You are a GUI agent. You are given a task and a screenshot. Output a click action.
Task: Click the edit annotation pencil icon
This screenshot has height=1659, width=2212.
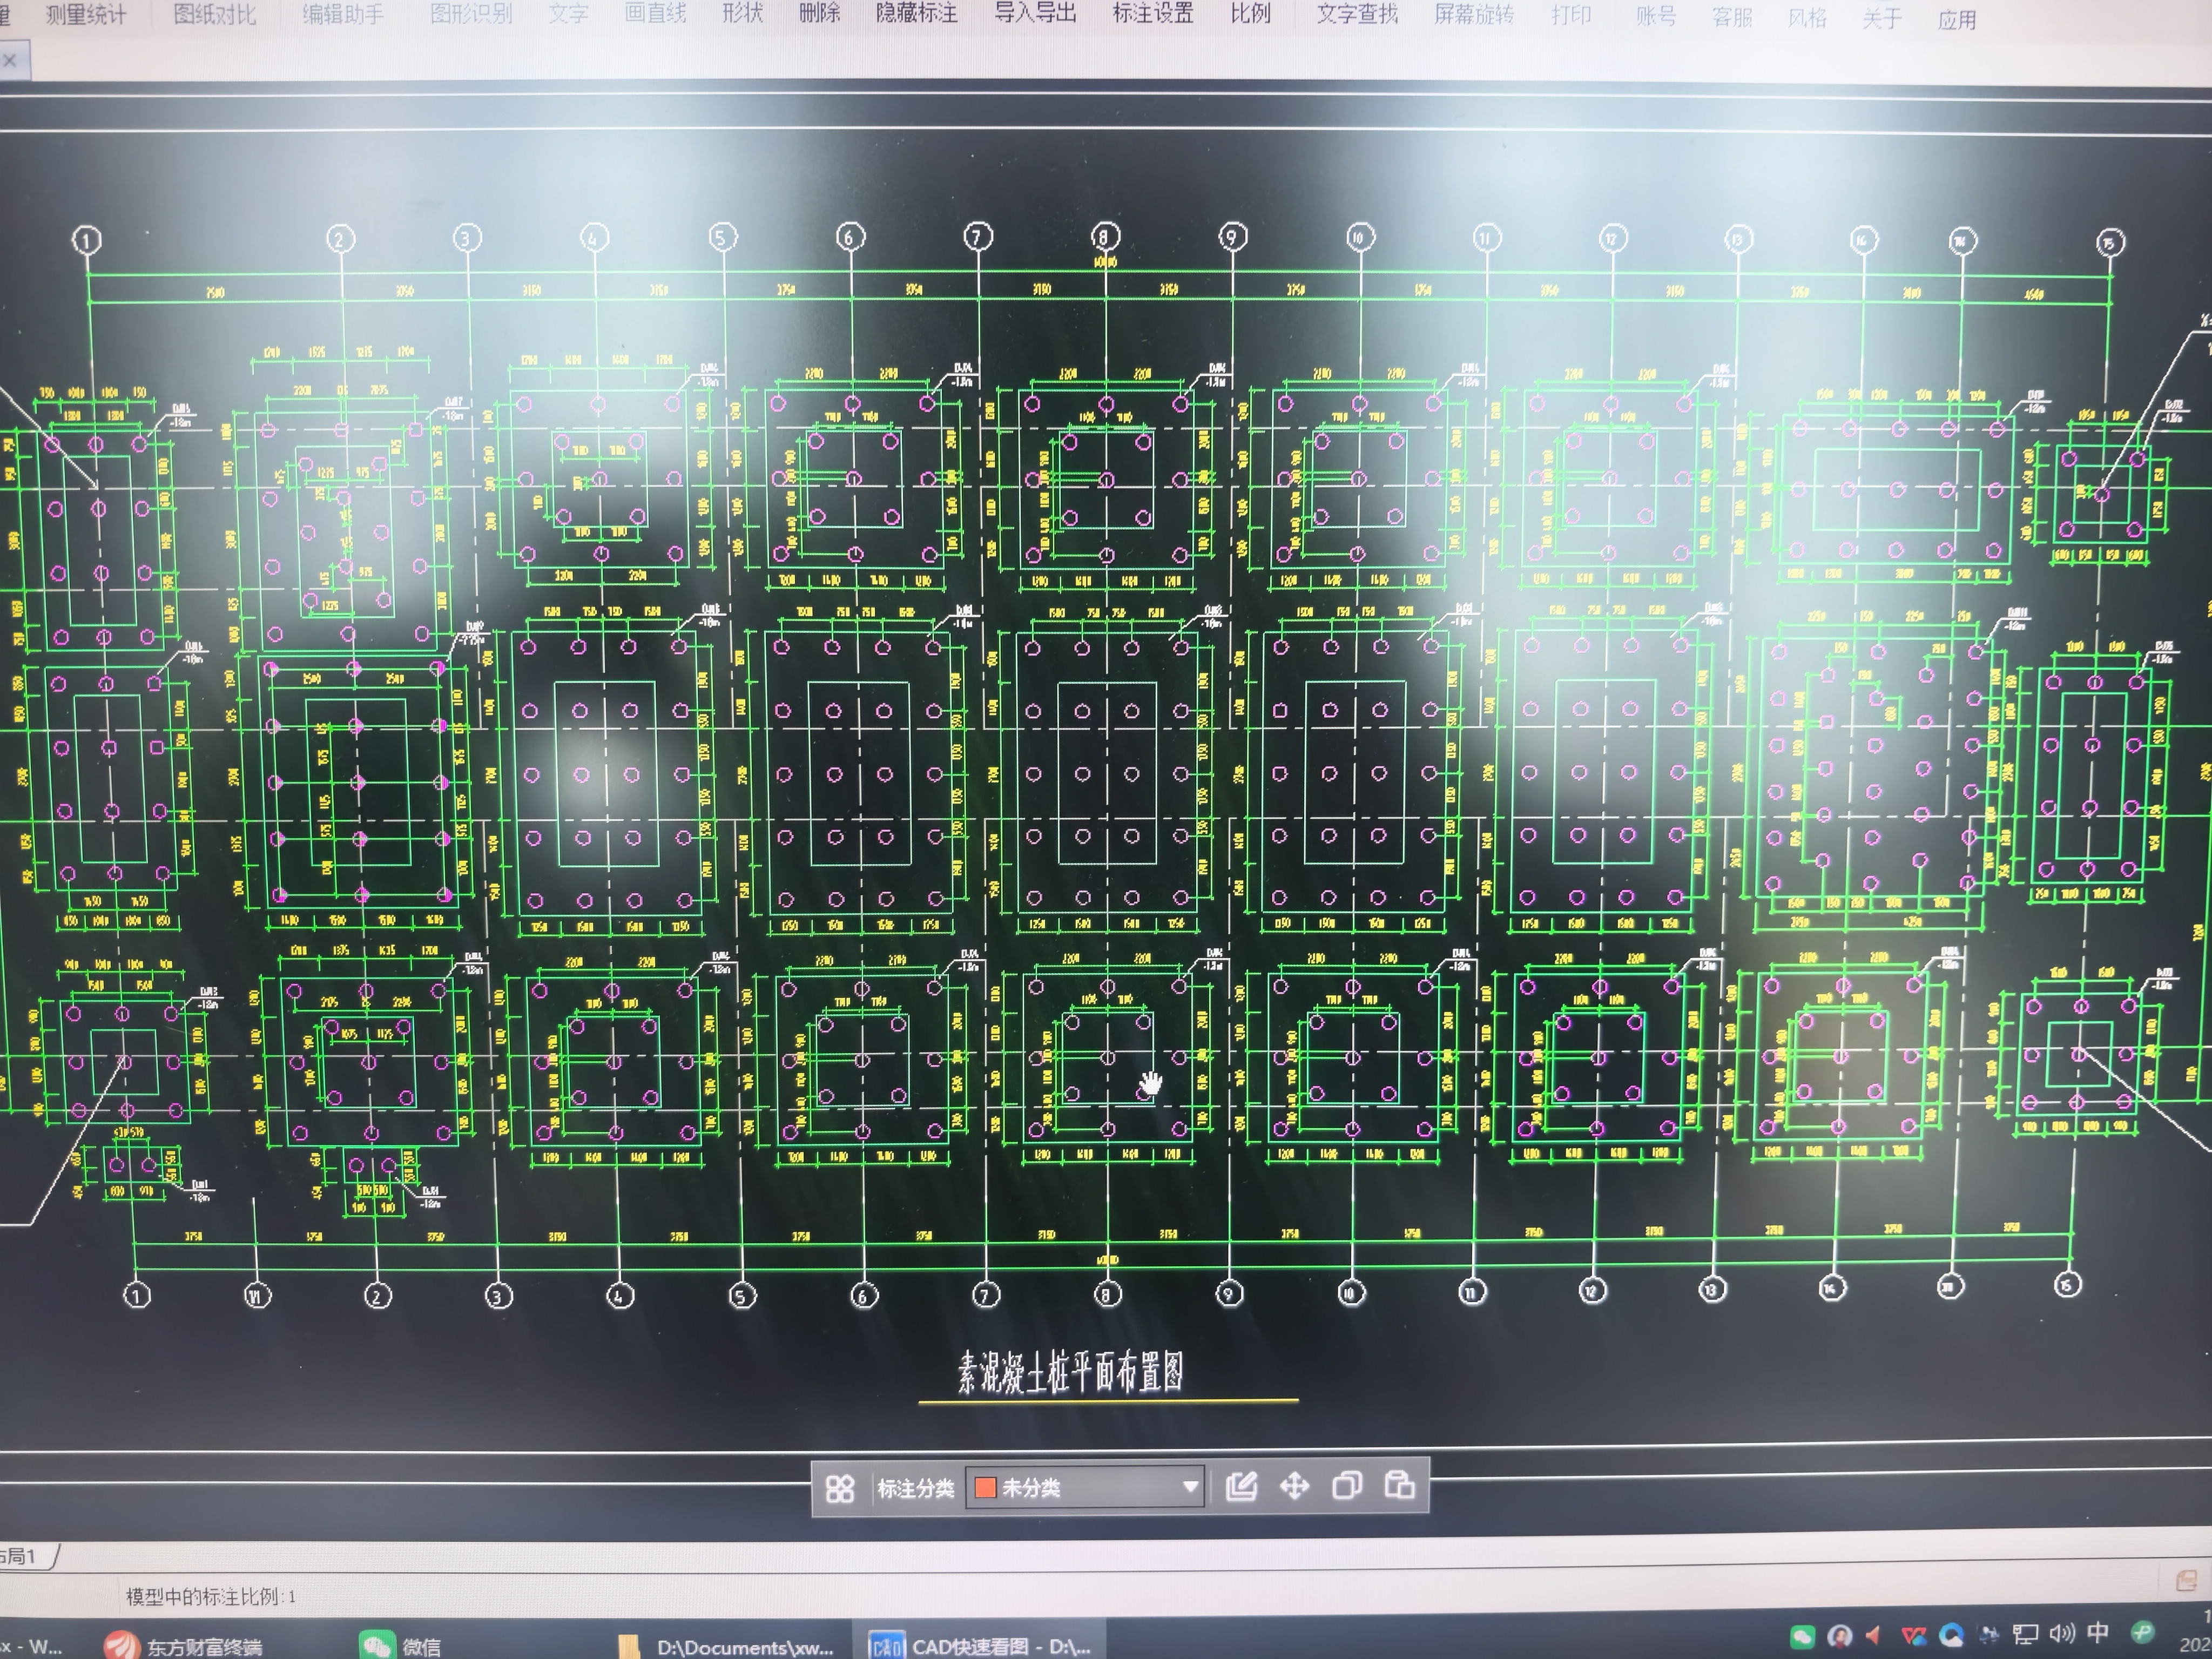(1241, 1487)
